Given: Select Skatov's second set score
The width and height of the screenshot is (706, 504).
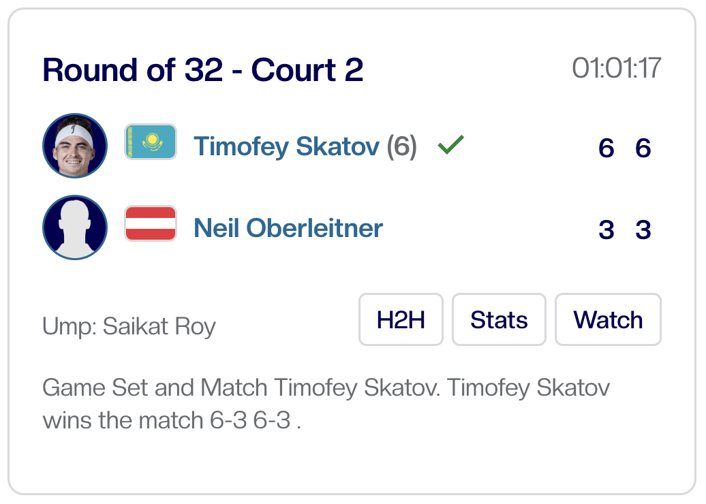Looking at the screenshot, I should pyautogui.click(x=643, y=148).
